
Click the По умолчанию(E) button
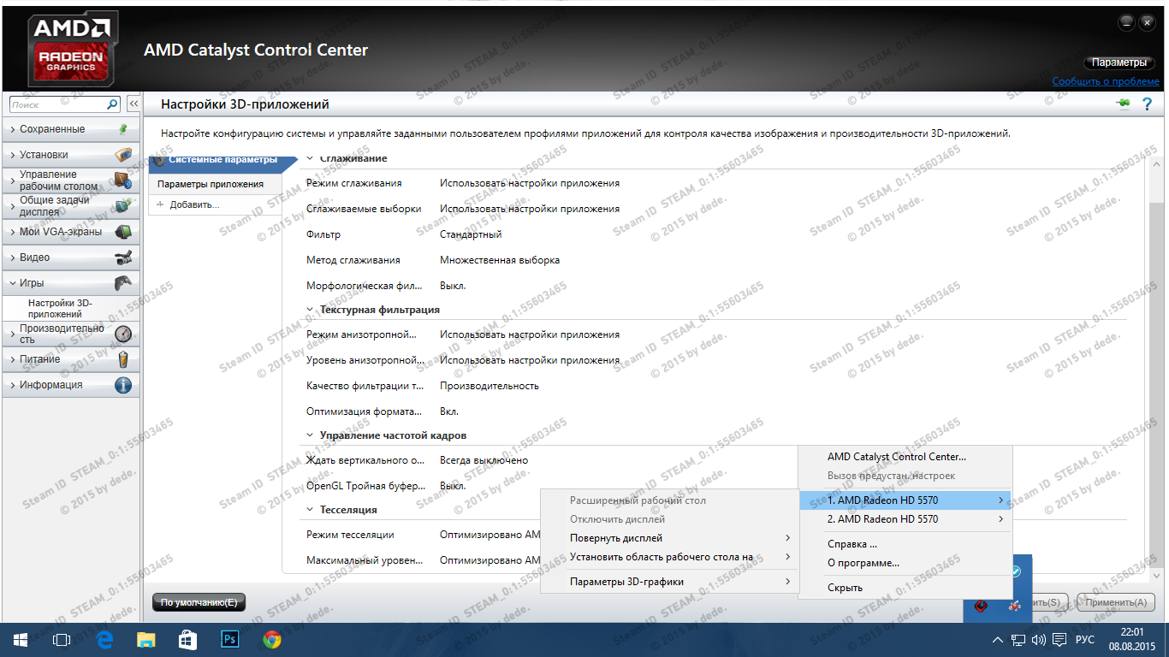(x=199, y=602)
